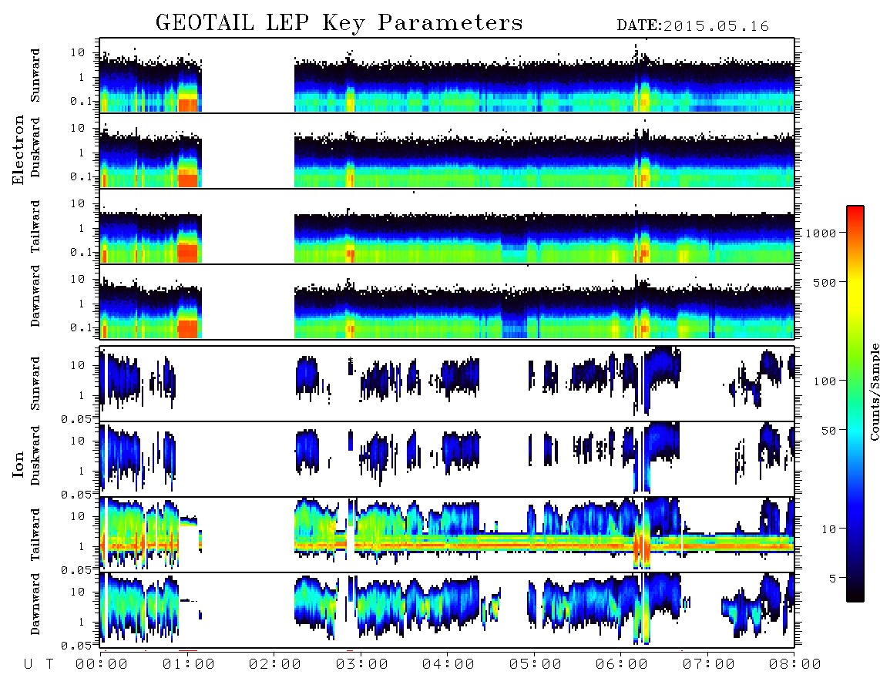Click the '50' colorbar tick label
Screen dimensions: 880x678
pos(829,431)
